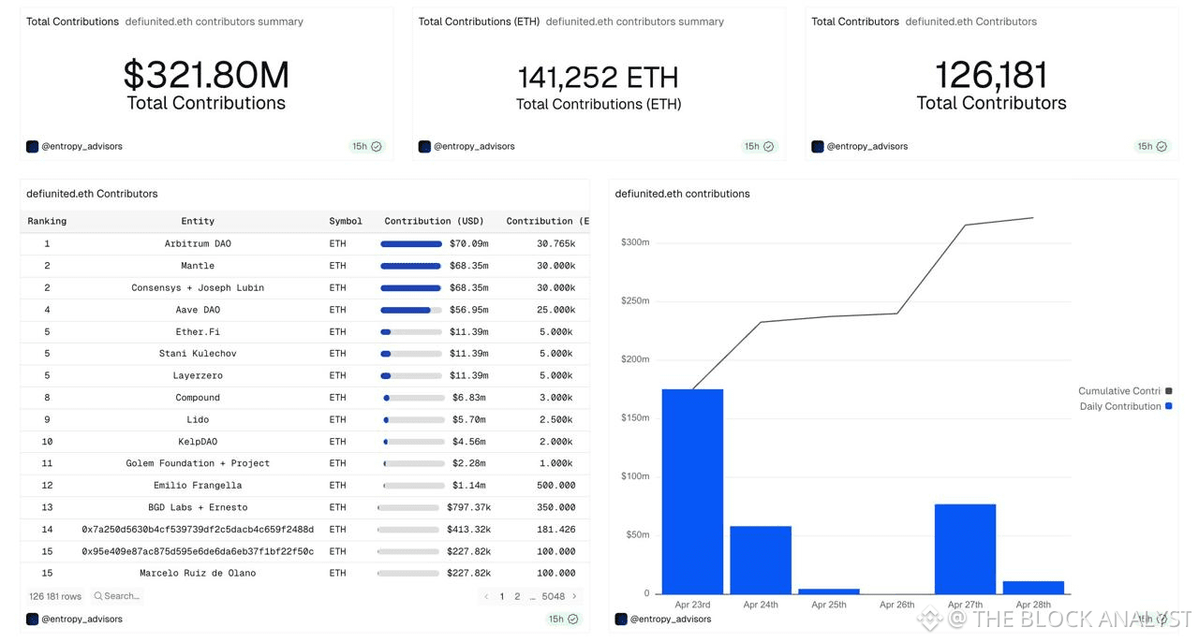Viewport: 1199px width, 642px height.
Task: Click the Apr 27th daily contribution bar
Action: pyautogui.click(x=965, y=549)
